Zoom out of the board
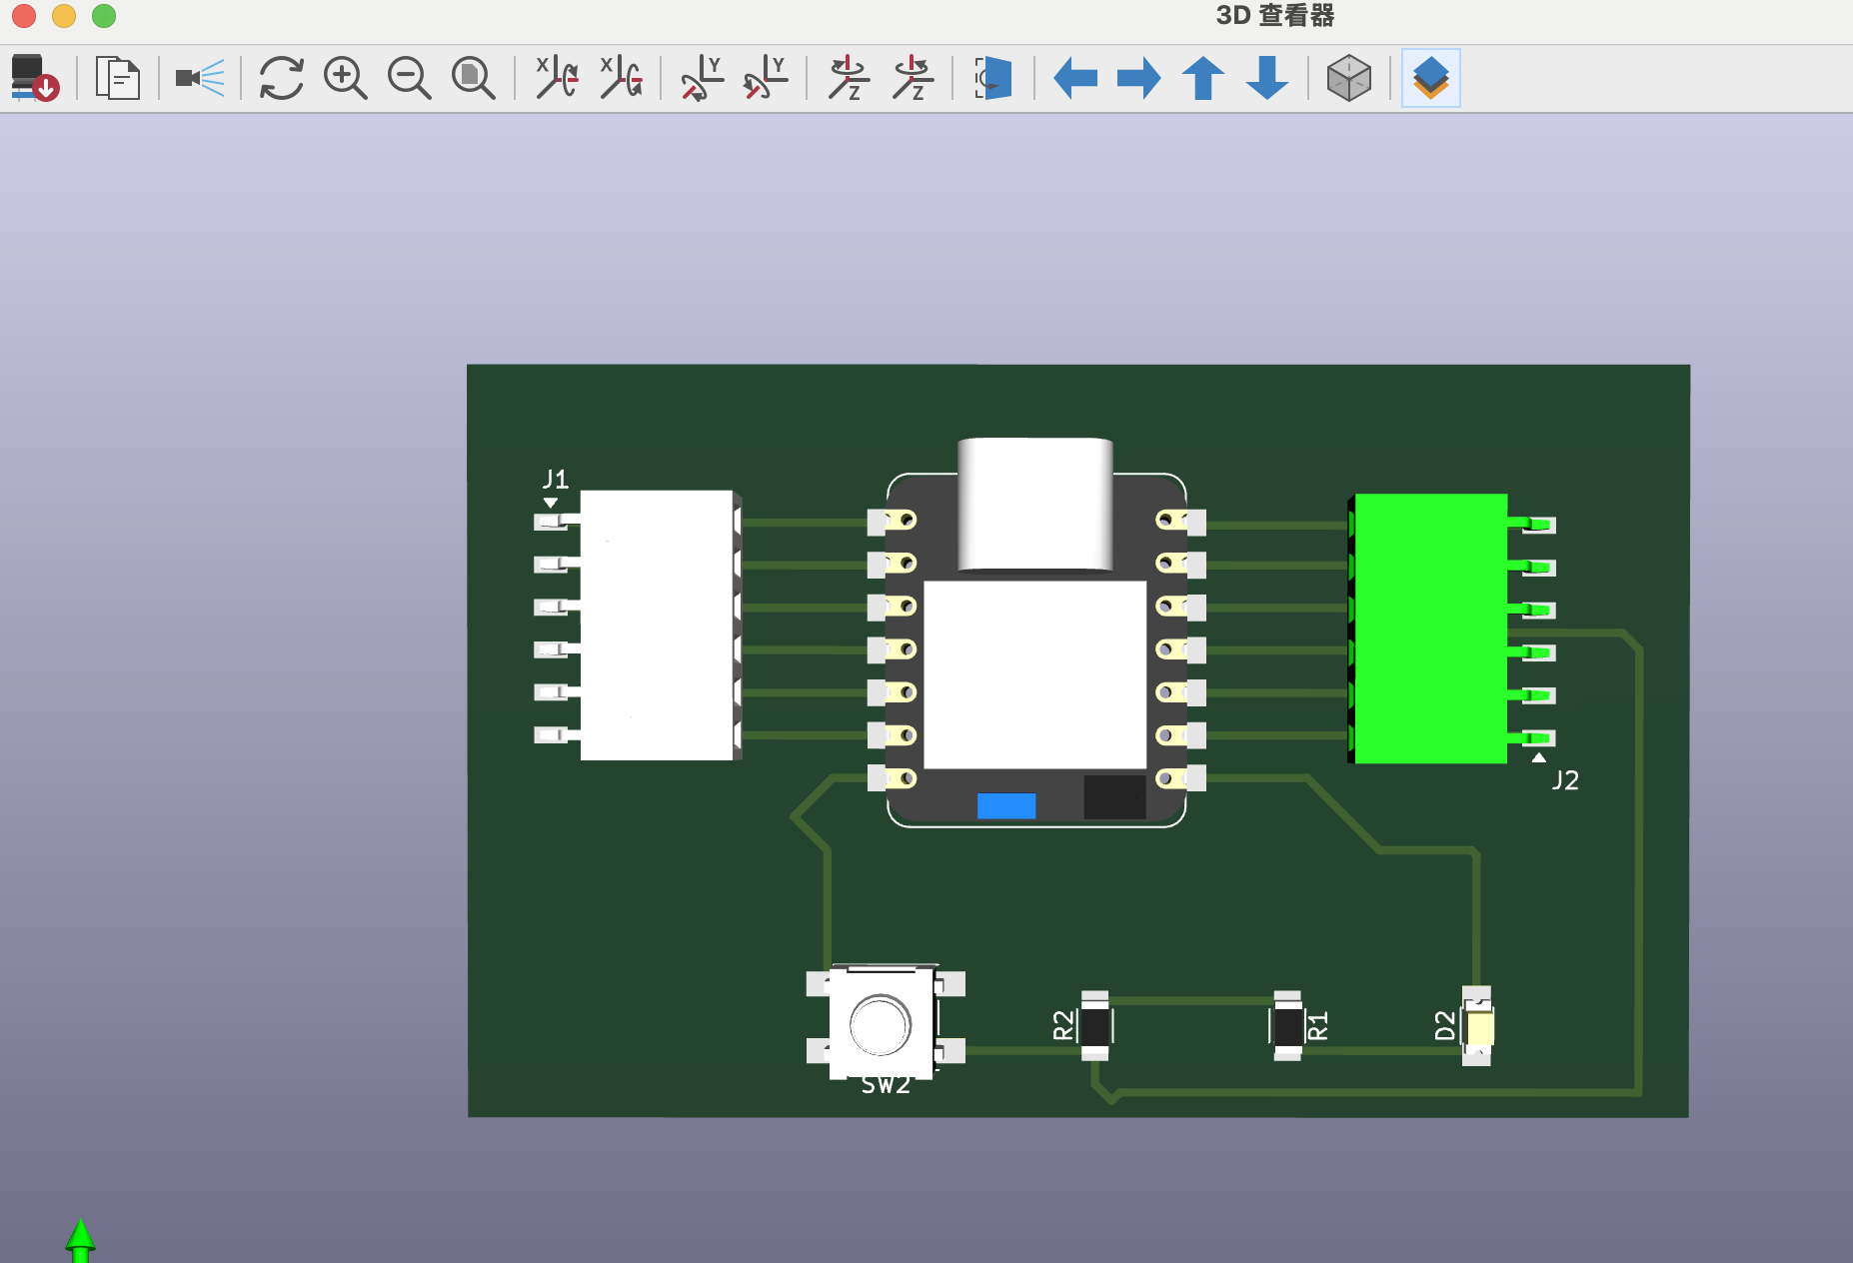This screenshot has height=1263, width=1853. click(409, 77)
